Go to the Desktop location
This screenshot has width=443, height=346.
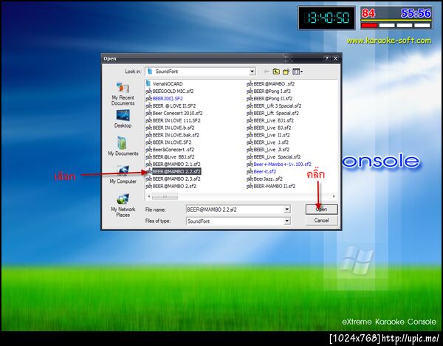pyautogui.click(x=123, y=119)
